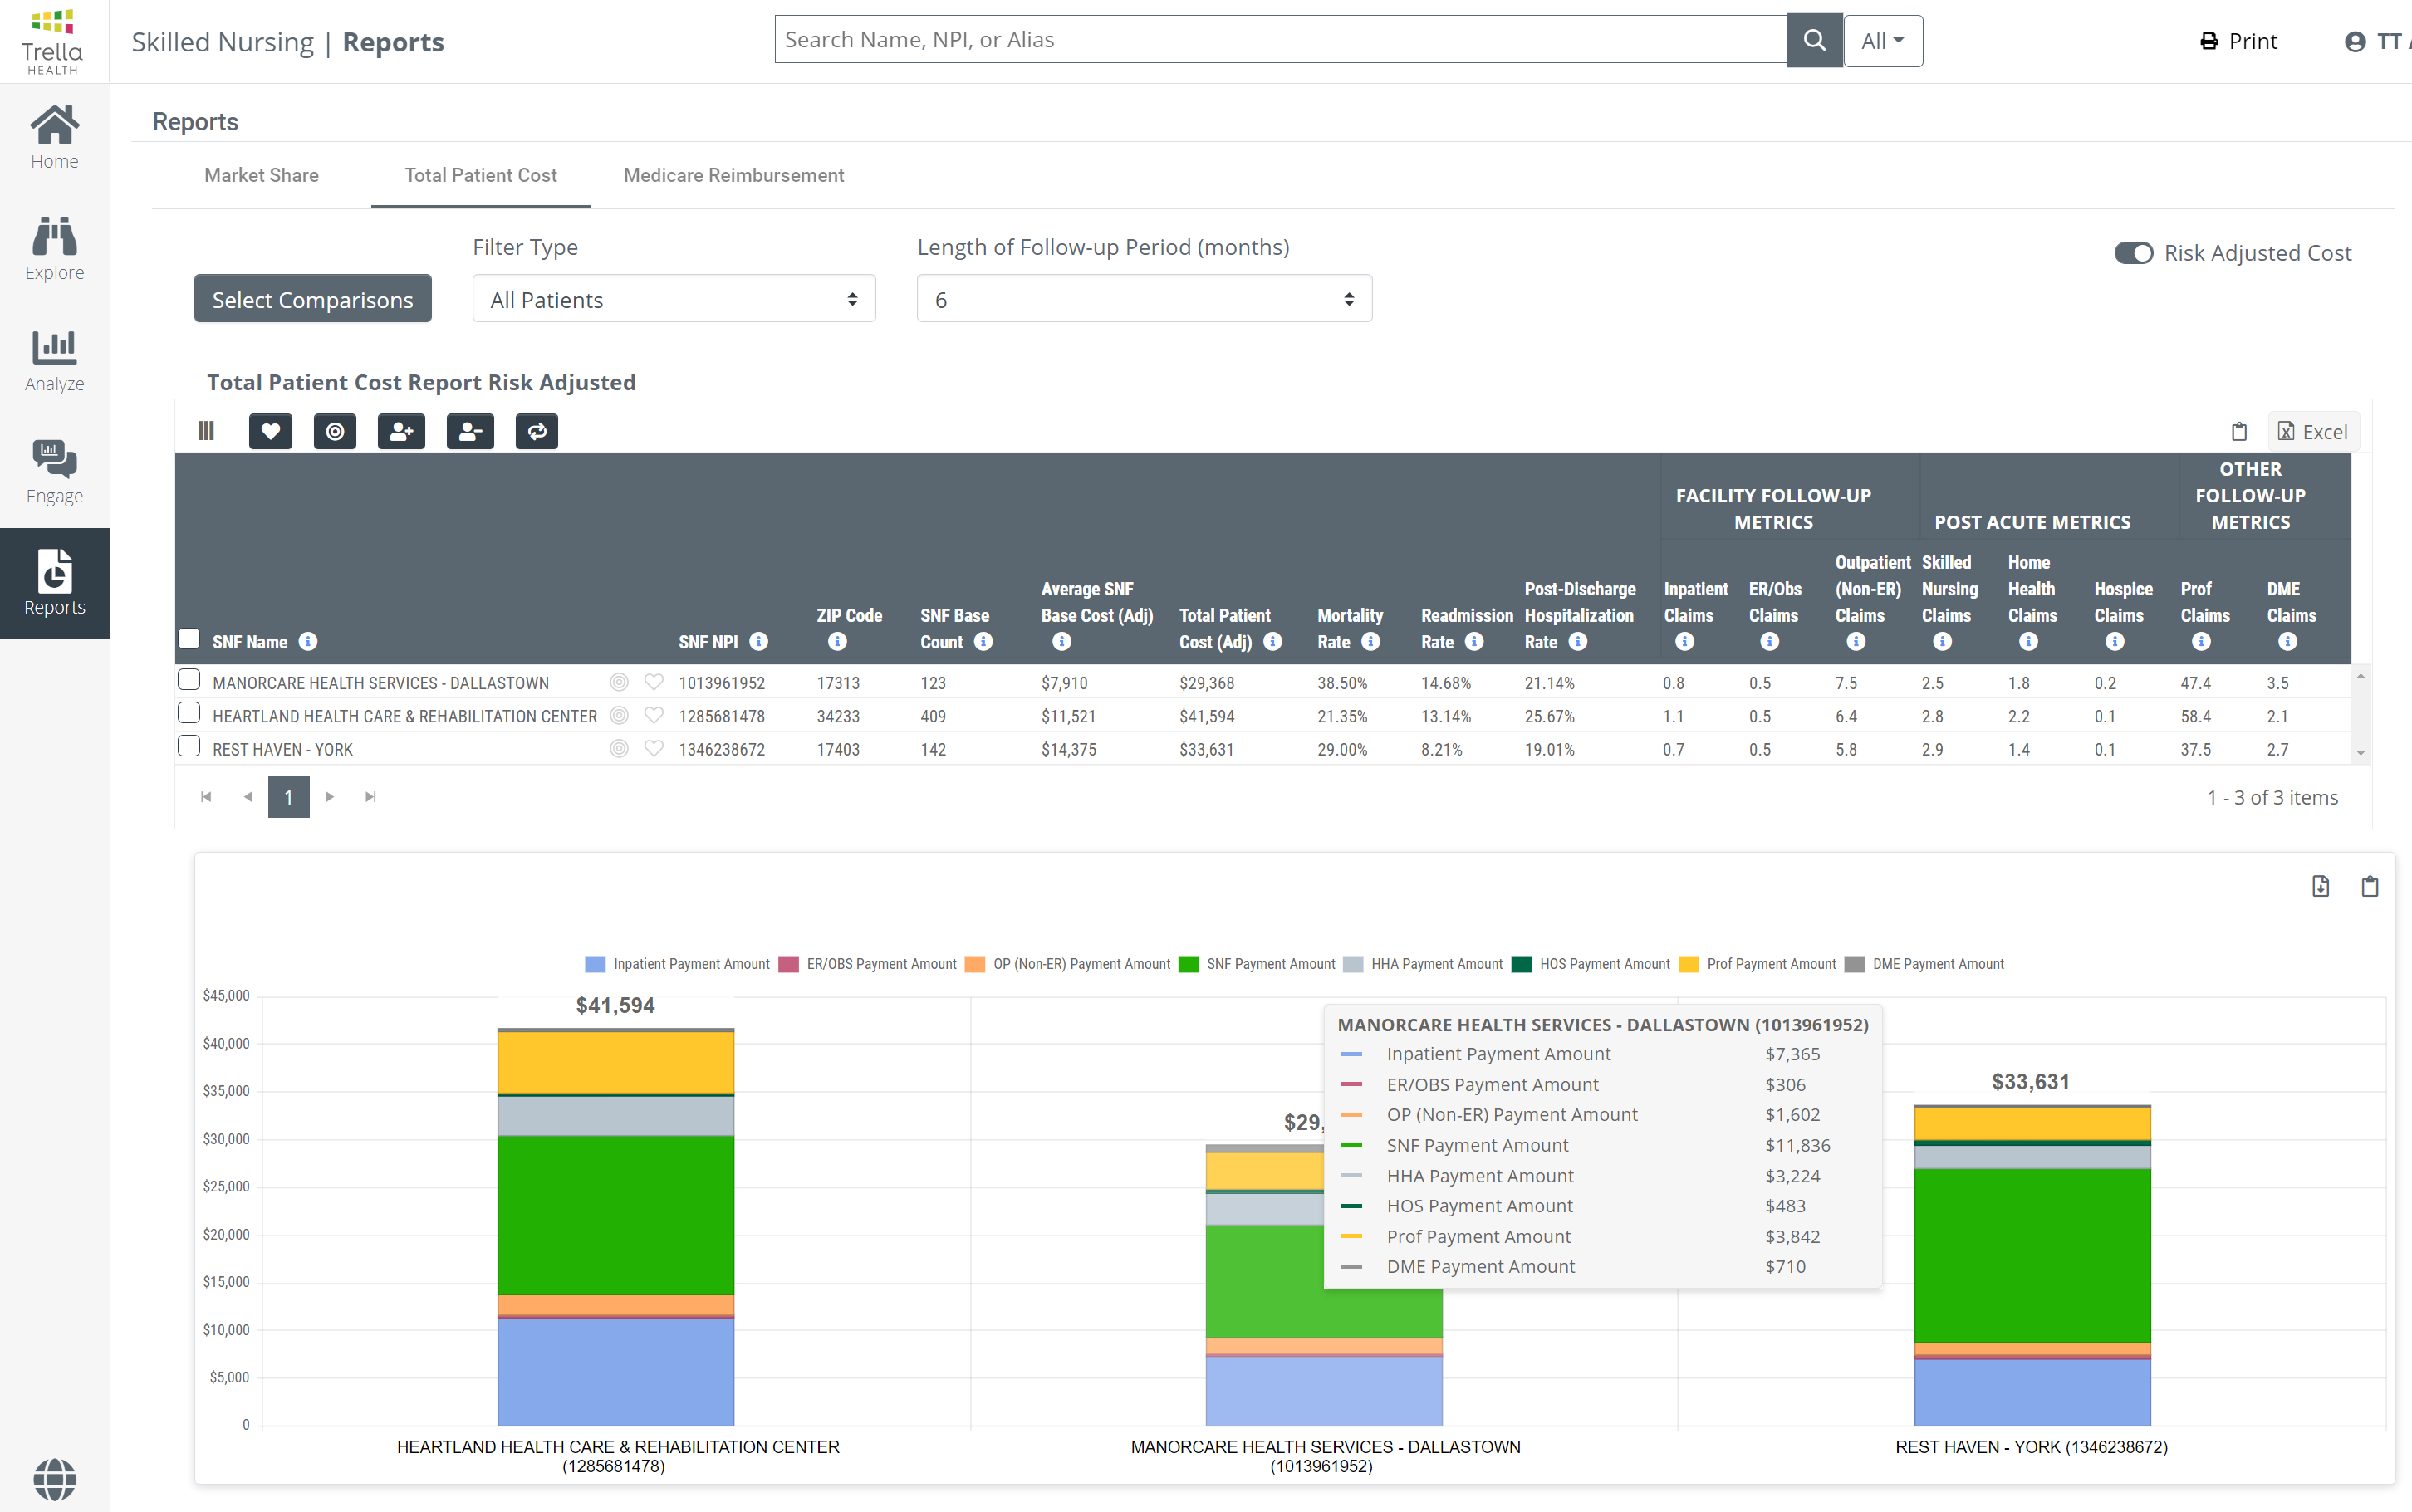The height and width of the screenshot is (1512, 2412).
Task: Toggle Inpatient Payment Amount legend
Action: tap(677, 964)
